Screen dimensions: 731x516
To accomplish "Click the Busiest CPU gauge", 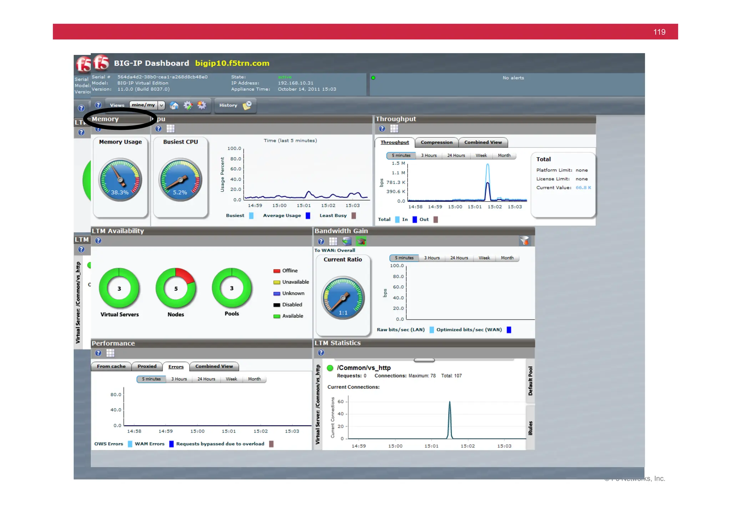I will (180, 180).
